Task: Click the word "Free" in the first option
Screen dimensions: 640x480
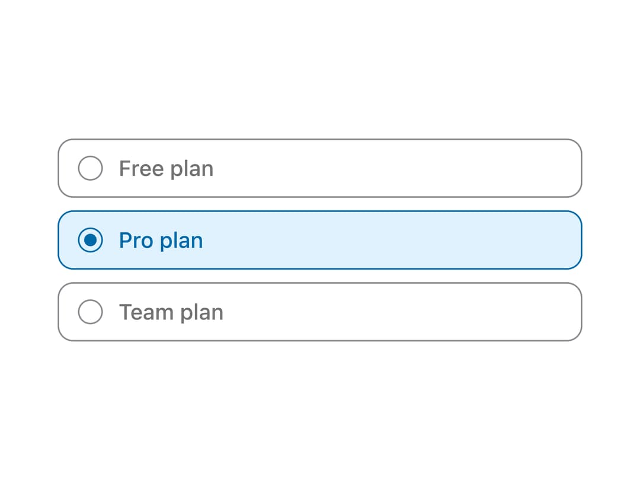Action: tap(142, 168)
